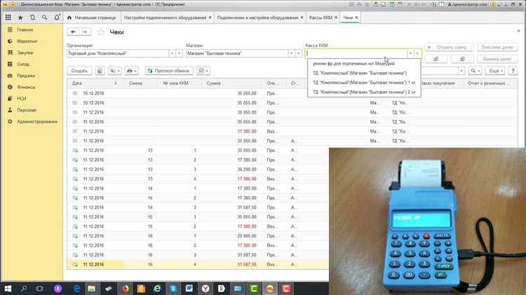Open the Ещё dropdown menu

[496, 71]
